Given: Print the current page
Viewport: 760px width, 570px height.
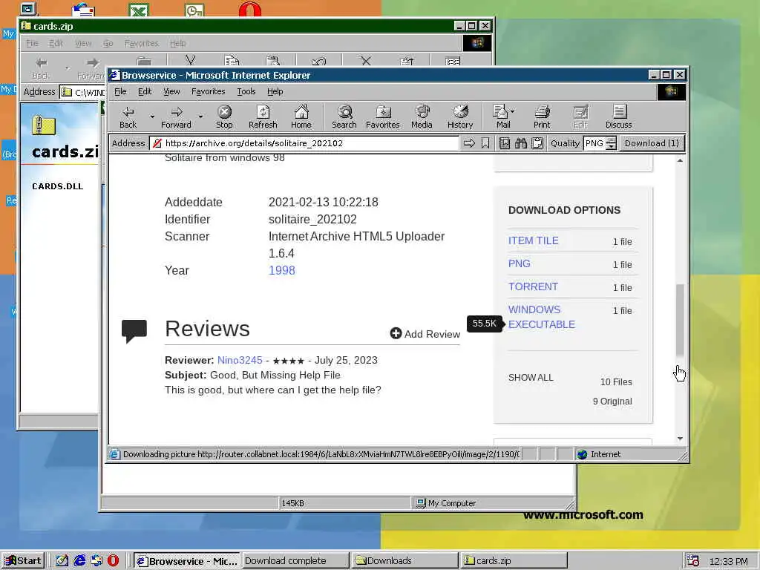Looking at the screenshot, I should point(542,117).
